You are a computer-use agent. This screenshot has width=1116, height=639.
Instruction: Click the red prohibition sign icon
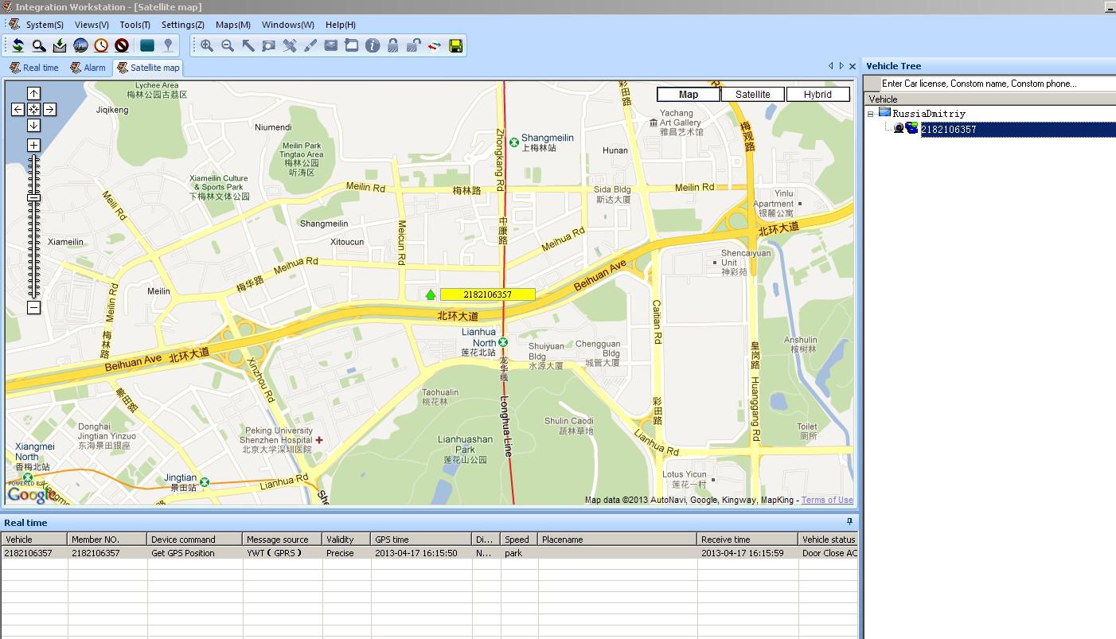pos(122,45)
